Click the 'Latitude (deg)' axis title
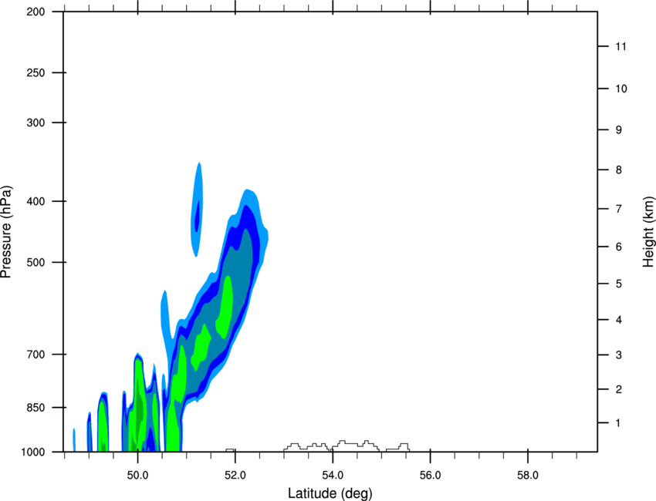This screenshot has height=501, width=656. [330, 493]
